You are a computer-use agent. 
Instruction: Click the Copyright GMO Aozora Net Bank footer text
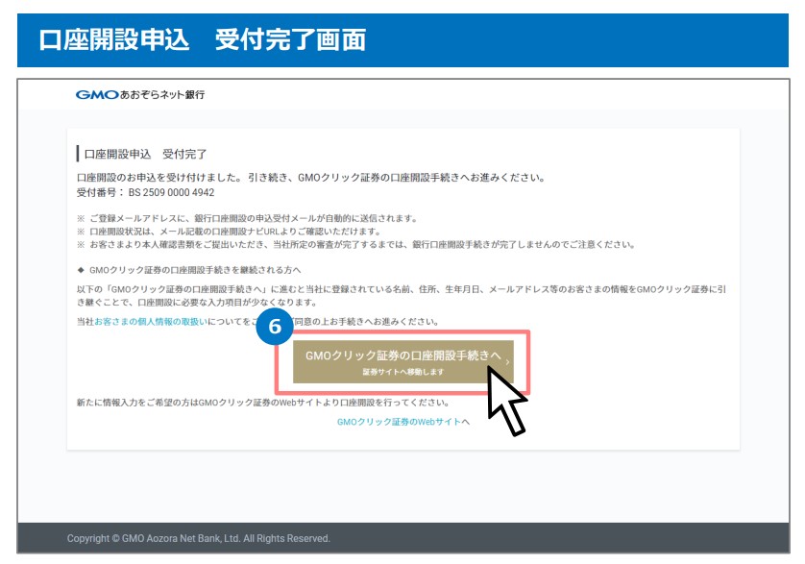tap(198, 538)
